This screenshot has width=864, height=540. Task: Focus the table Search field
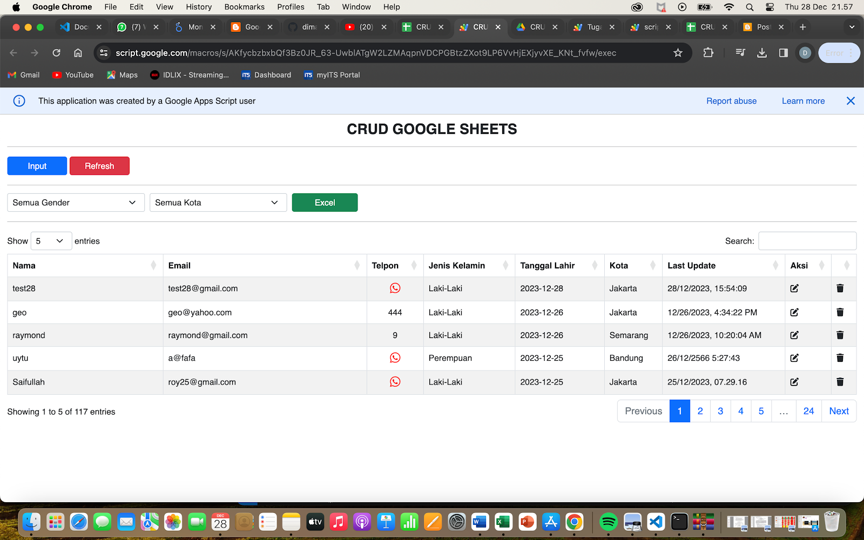point(807,241)
